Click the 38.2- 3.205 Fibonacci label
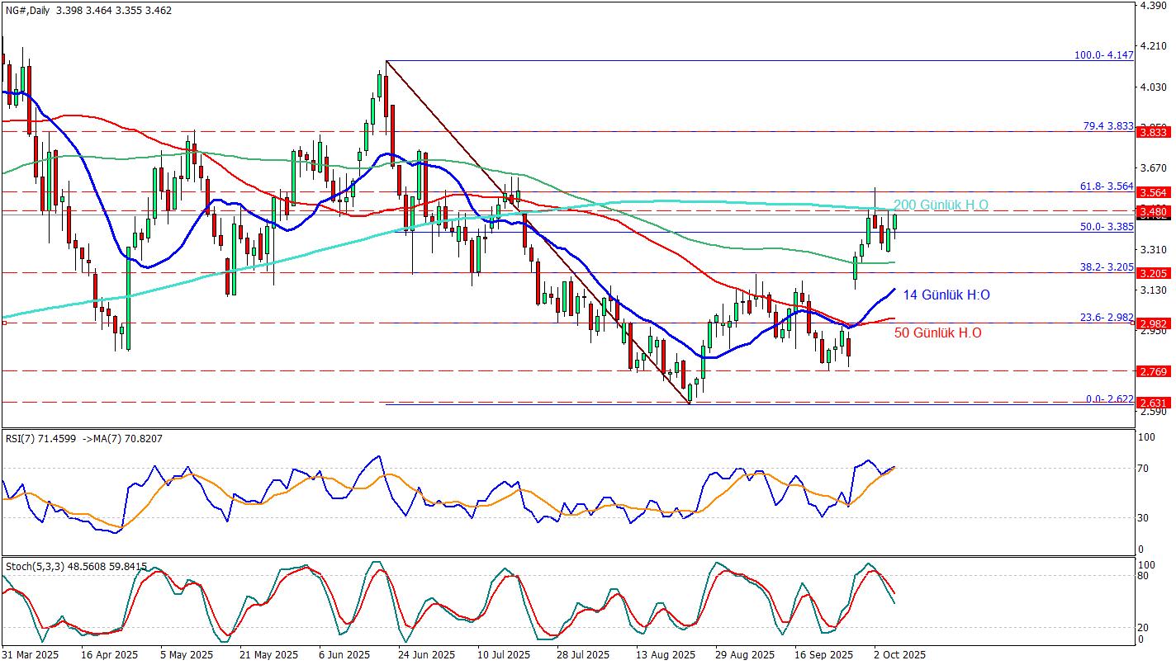Image resolution: width=1176 pixels, height=665 pixels. 1105,267
